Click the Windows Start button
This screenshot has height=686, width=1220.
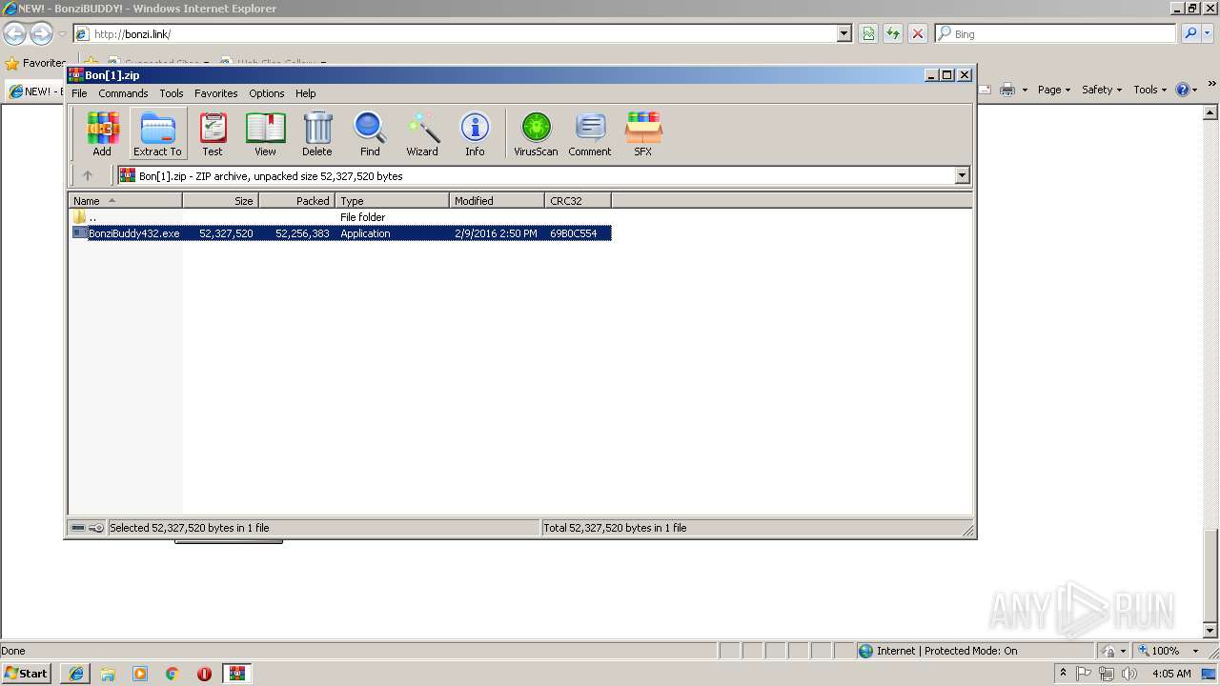pyautogui.click(x=27, y=673)
